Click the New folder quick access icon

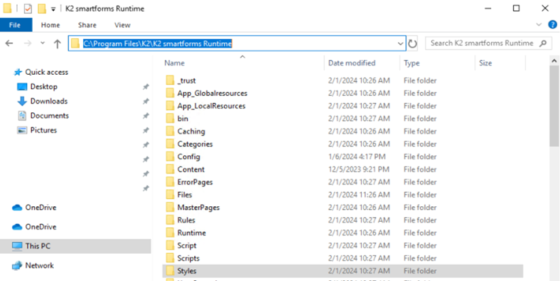tap(42, 9)
